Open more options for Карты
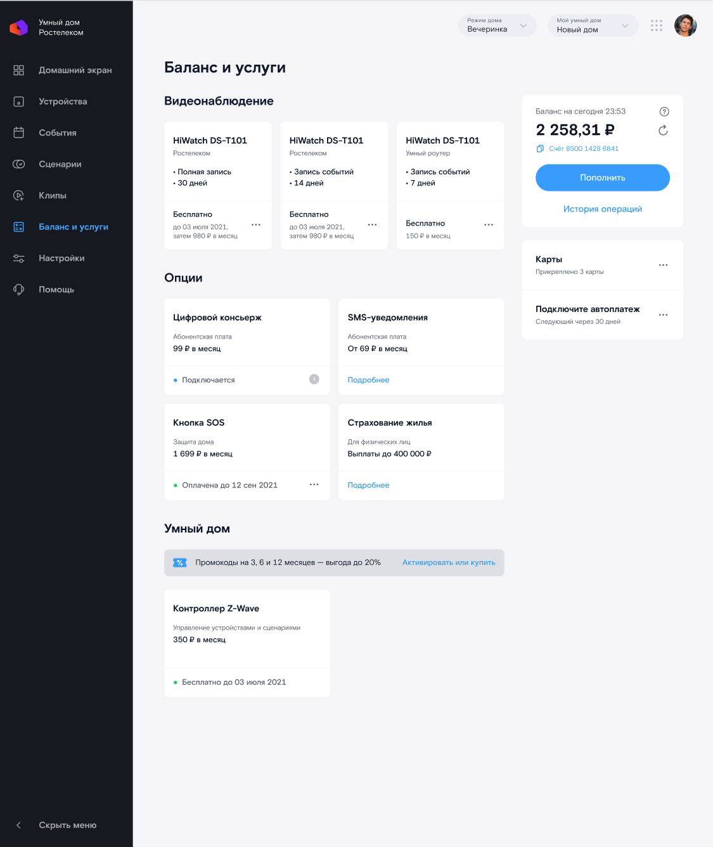713x847 pixels. pos(663,265)
